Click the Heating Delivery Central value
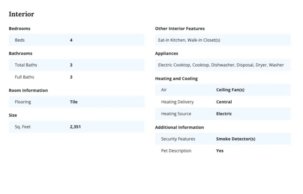This screenshot has height=194, width=303. click(224, 102)
